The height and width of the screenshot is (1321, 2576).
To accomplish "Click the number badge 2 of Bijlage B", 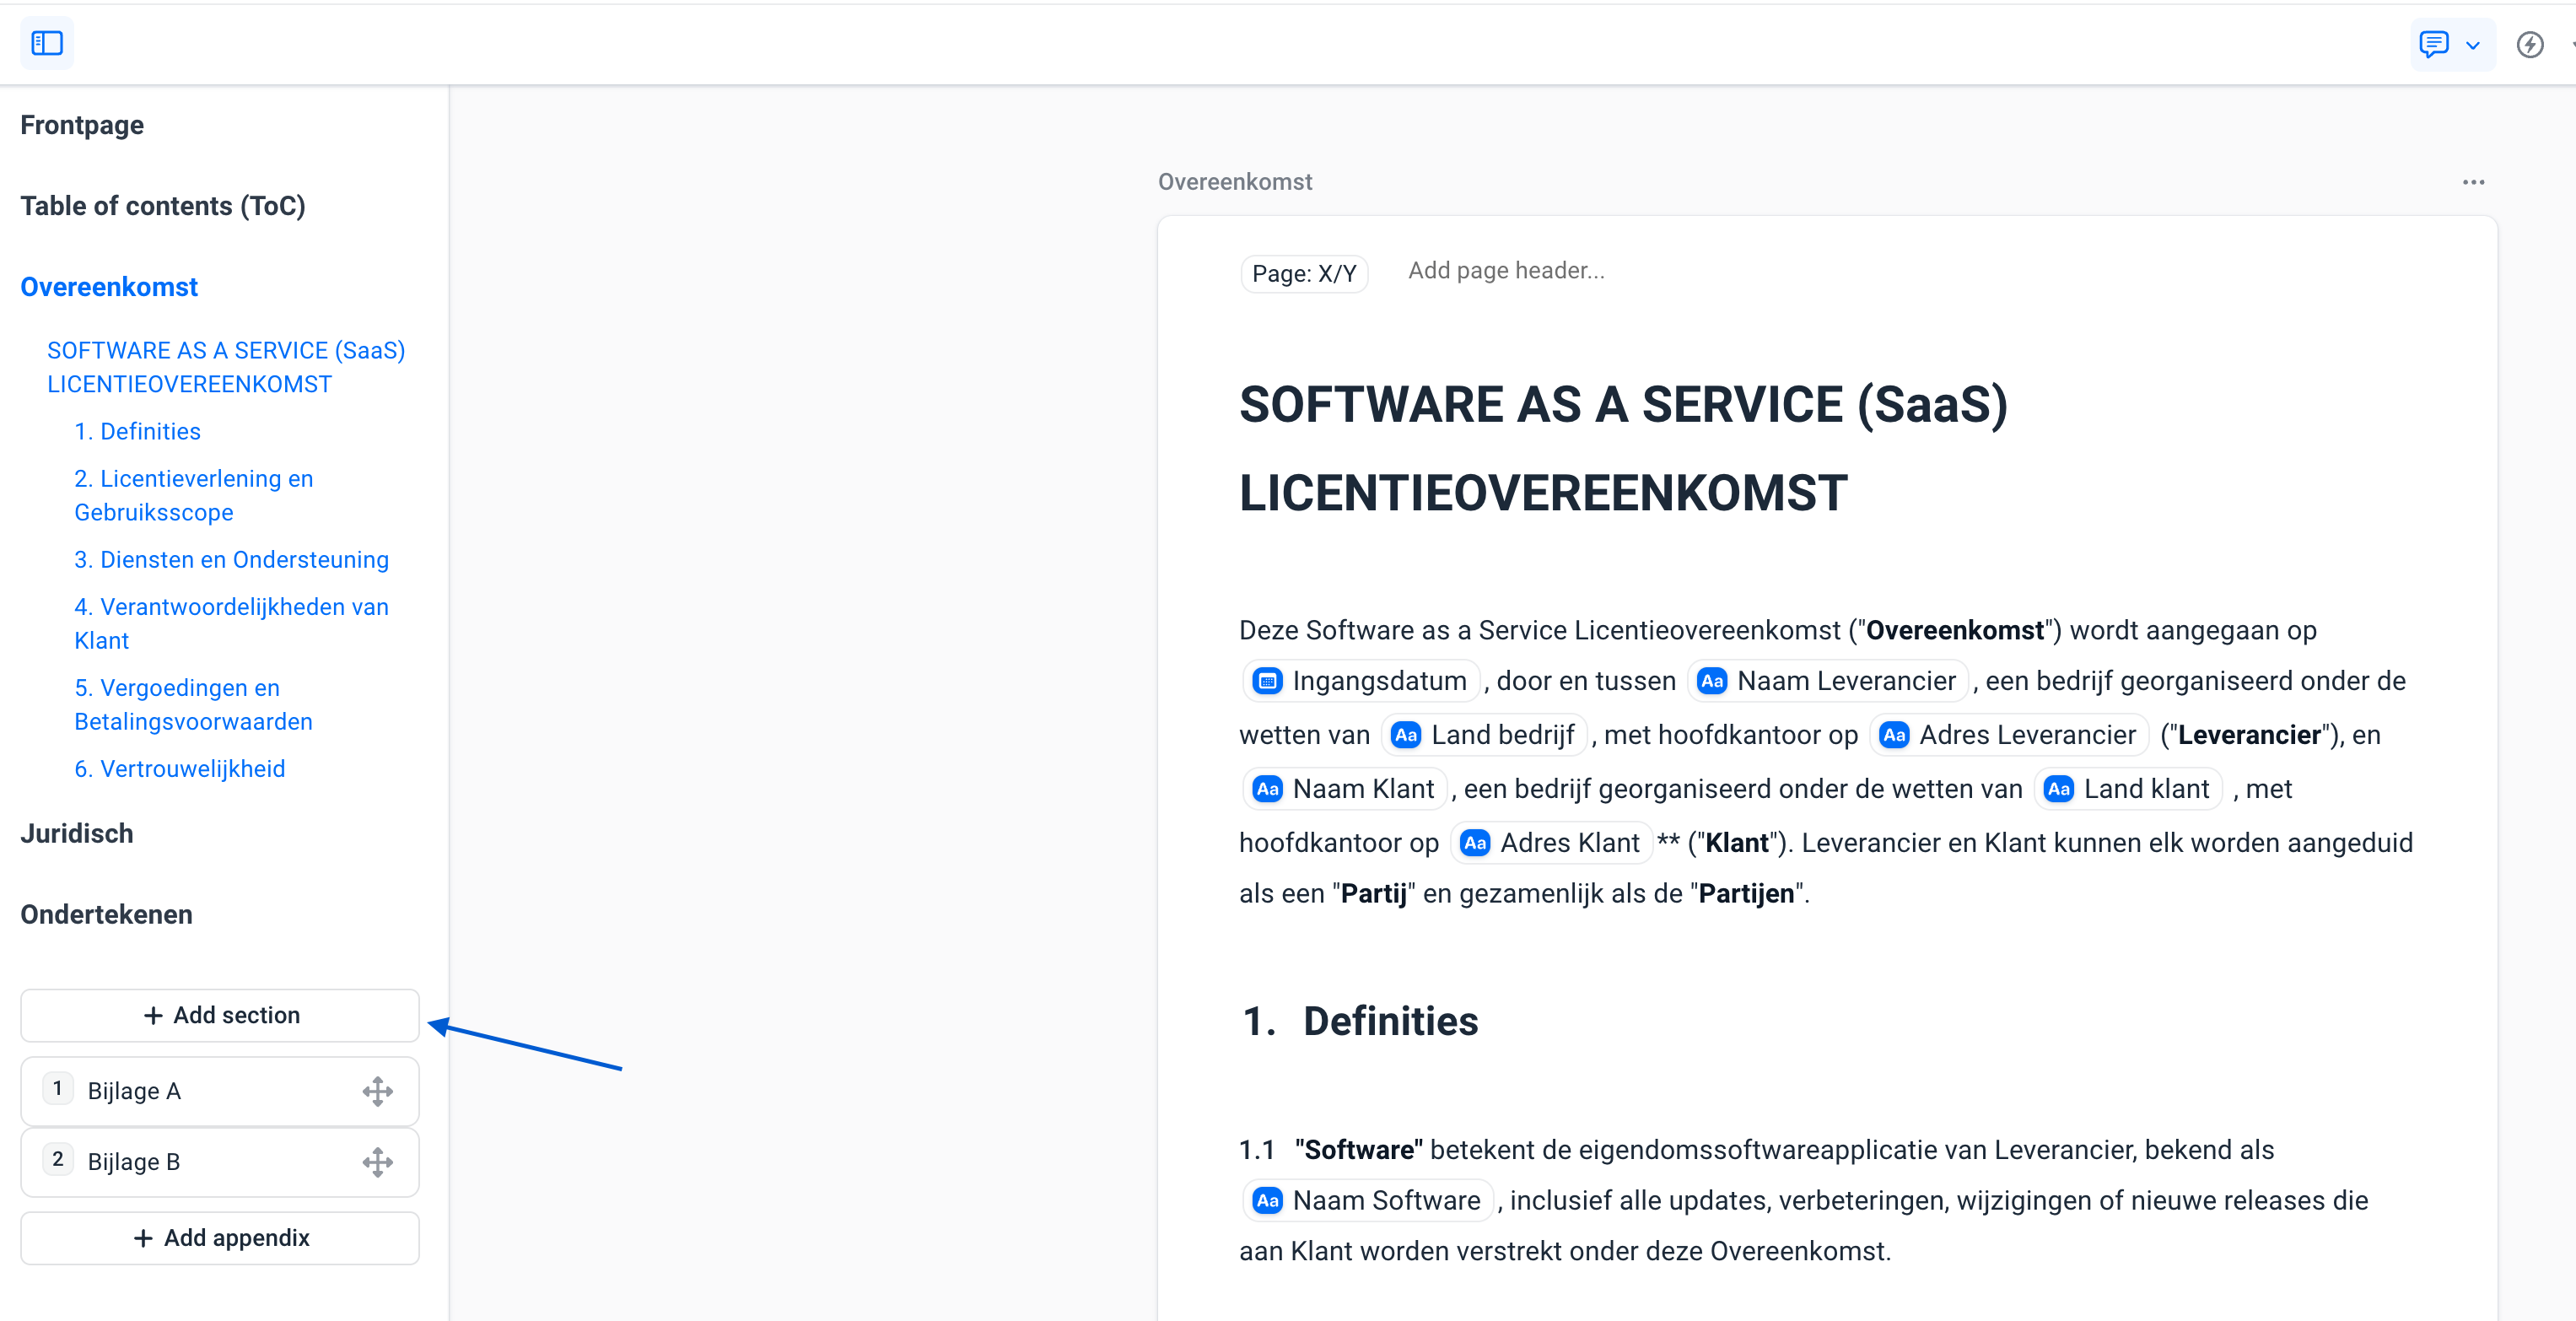I will (58, 1160).
